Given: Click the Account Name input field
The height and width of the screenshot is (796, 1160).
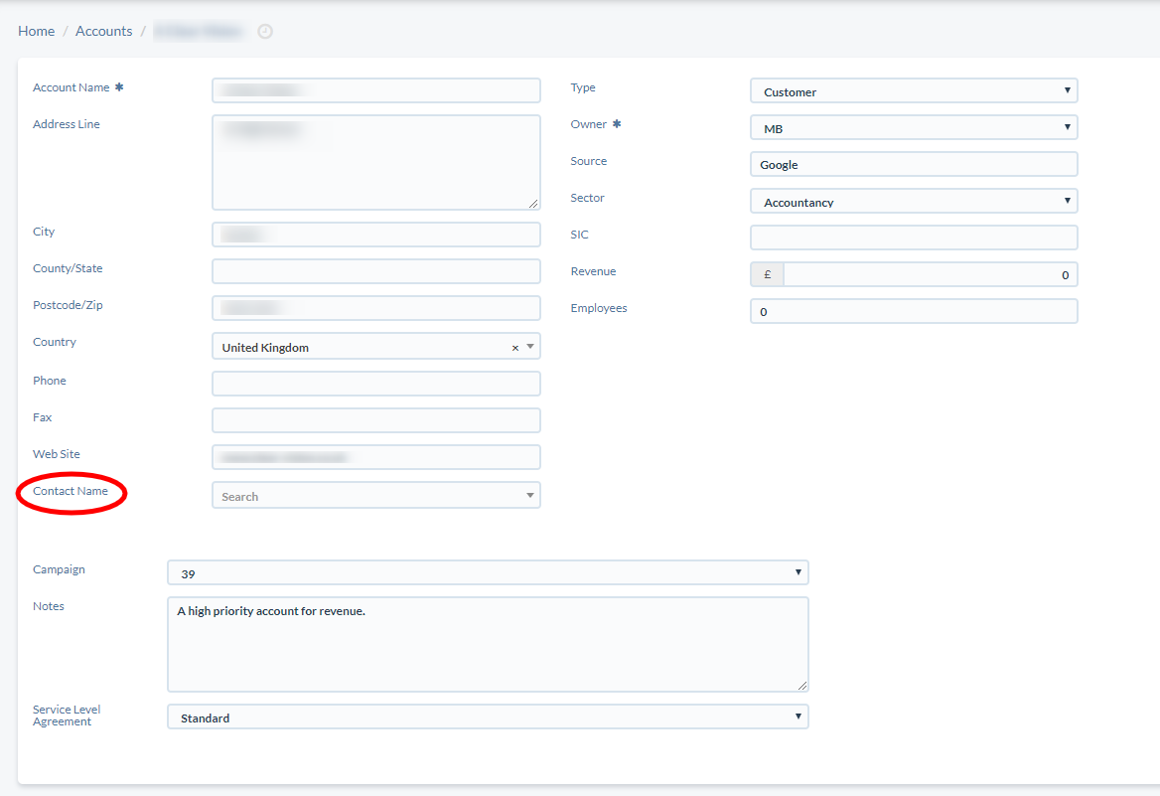Looking at the screenshot, I should tap(375, 90).
